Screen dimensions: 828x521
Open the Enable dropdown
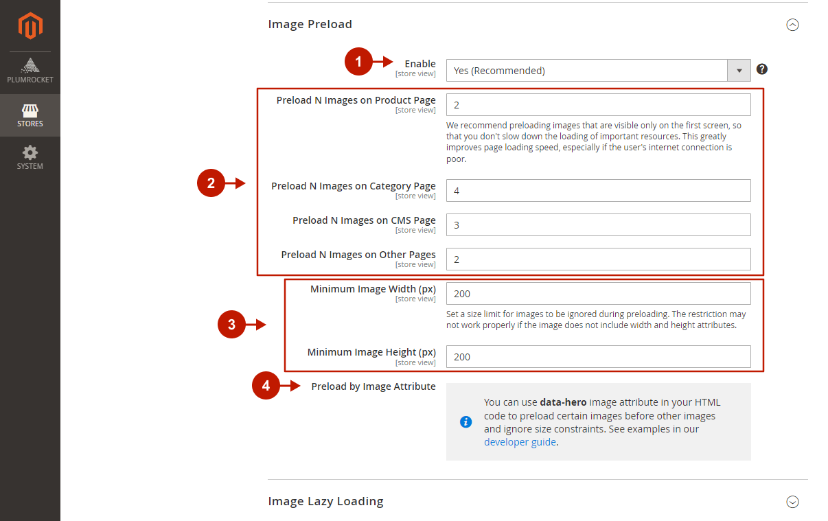(x=598, y=70)
